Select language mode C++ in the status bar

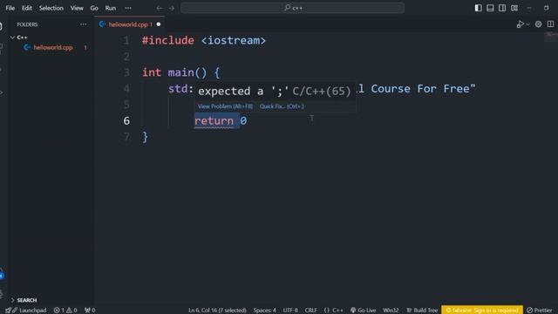[333, 311]
